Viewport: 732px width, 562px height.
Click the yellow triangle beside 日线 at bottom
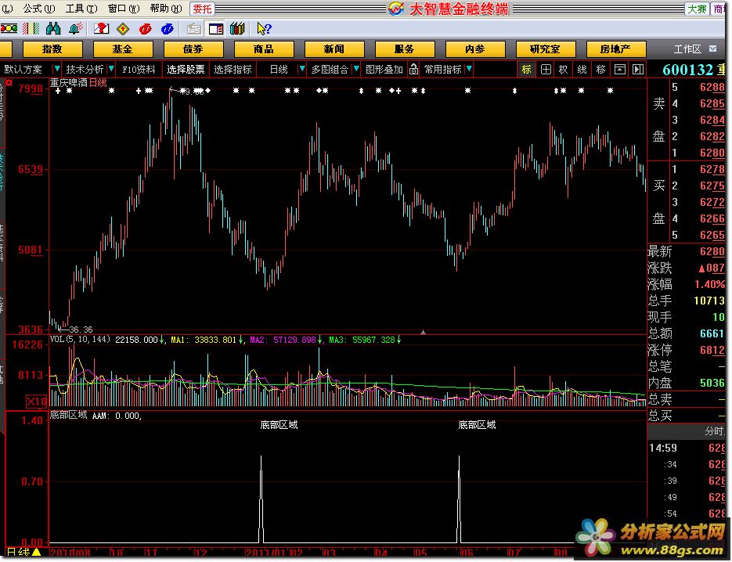(x=37, y=552)
